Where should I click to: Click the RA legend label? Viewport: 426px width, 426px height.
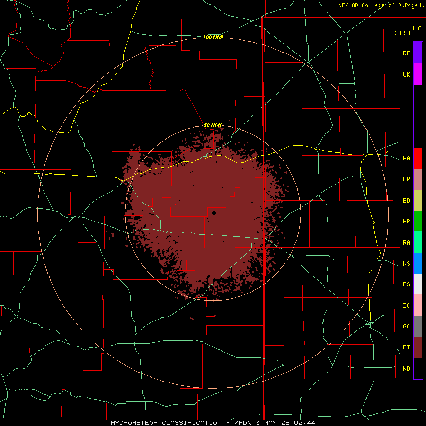[x=406, y=243]
